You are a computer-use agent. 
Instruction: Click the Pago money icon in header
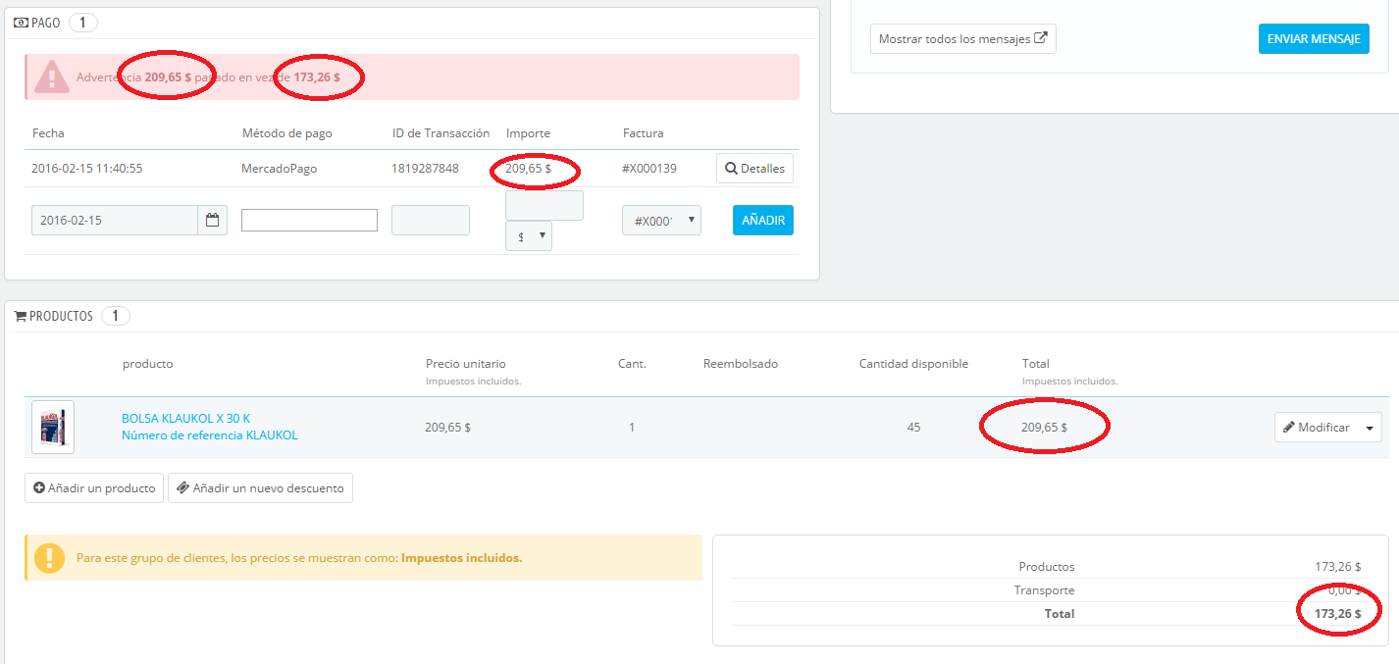tap(21, 23)
